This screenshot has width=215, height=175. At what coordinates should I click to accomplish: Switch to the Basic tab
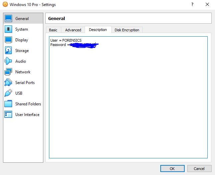53,30
